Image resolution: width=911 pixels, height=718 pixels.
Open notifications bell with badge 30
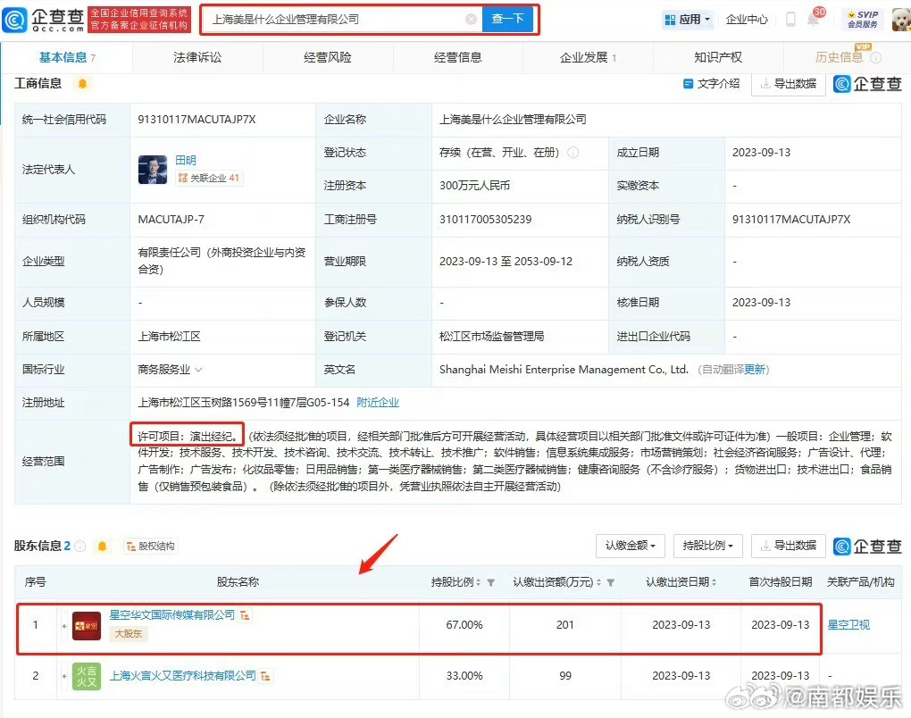[x=814, y=18]
